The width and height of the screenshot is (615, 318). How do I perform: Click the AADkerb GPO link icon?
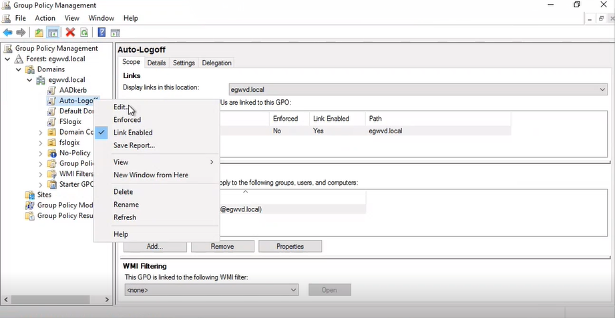pyautogui.click(x=51, y=90)
